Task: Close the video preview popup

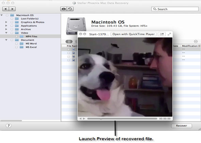Action: tap(80, 34)
